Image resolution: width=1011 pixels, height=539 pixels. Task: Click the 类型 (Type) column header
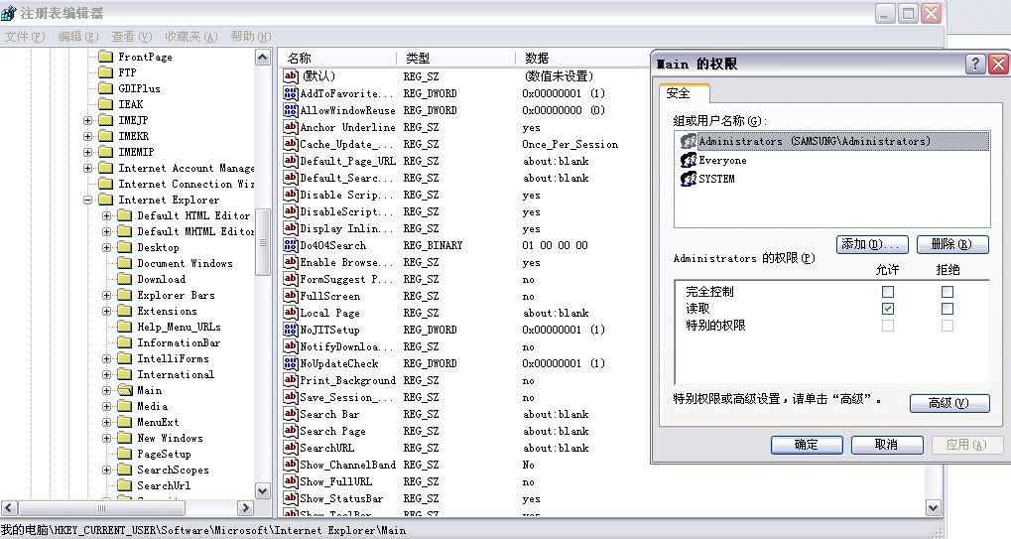457,58
